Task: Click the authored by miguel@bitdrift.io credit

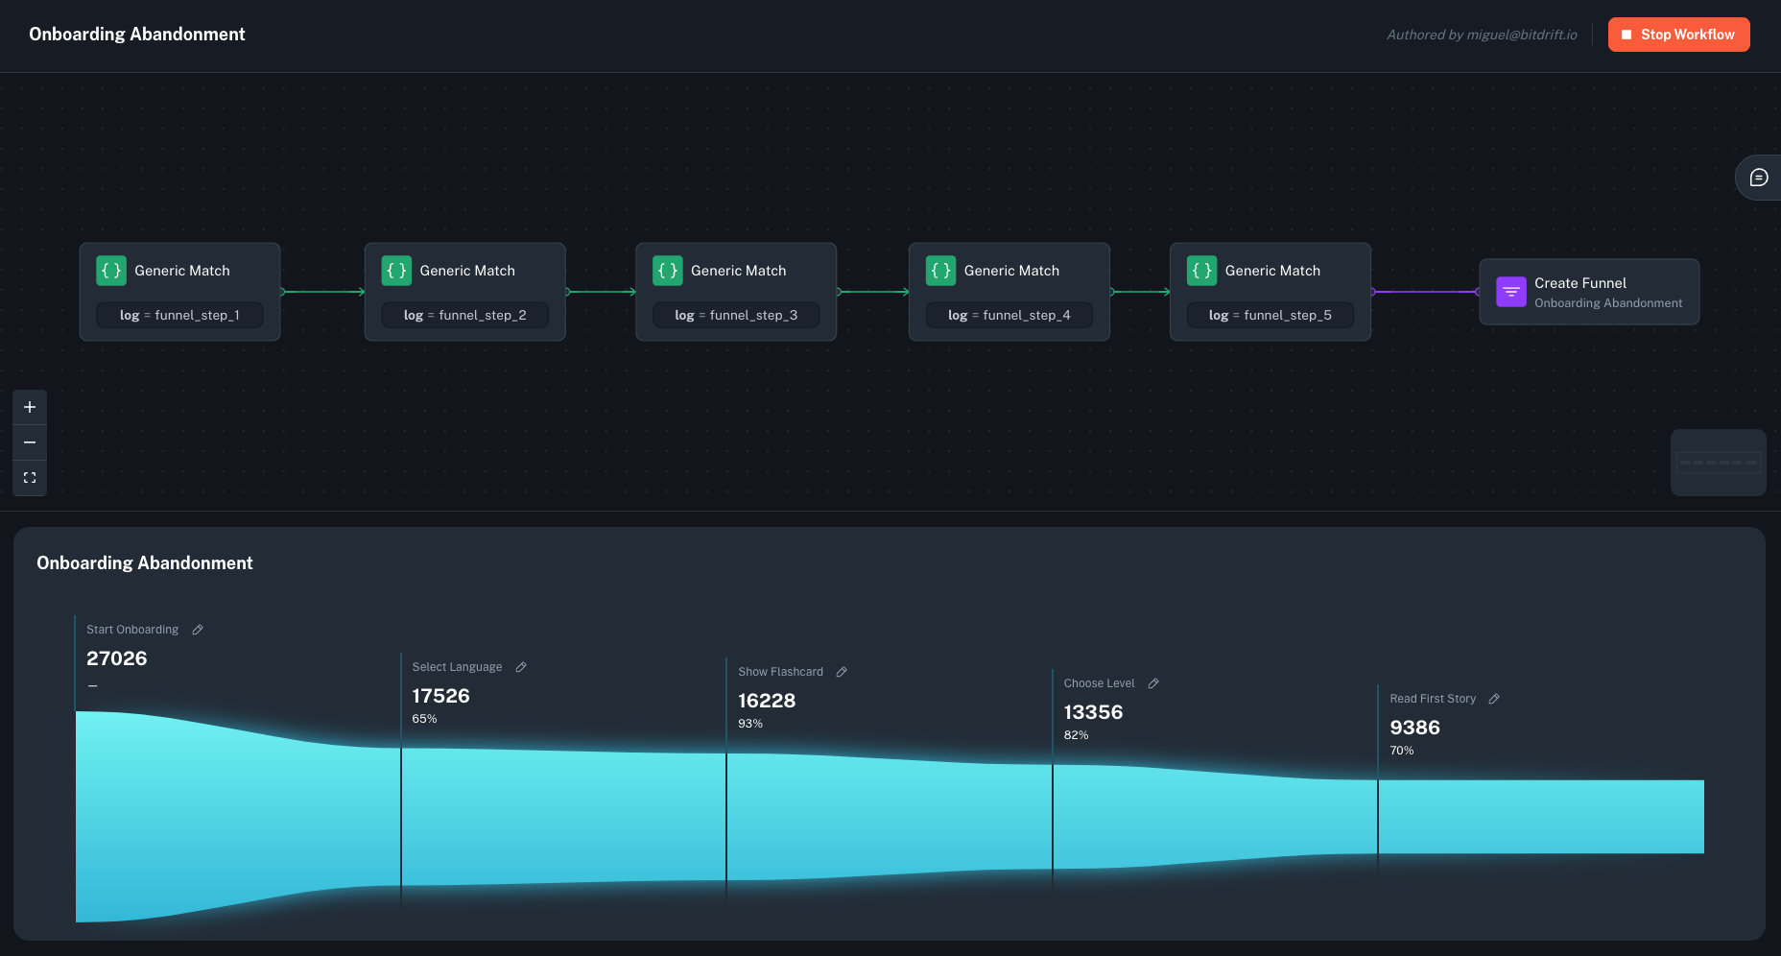Action: point(1482,35)
